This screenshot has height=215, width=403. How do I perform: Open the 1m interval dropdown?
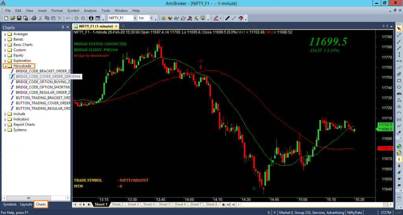[x=152, y=18]
